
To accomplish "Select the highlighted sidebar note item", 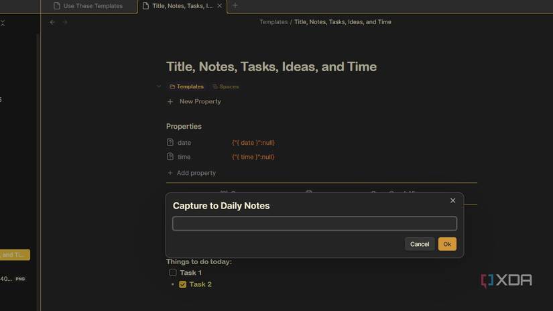I will coord(15,255).
